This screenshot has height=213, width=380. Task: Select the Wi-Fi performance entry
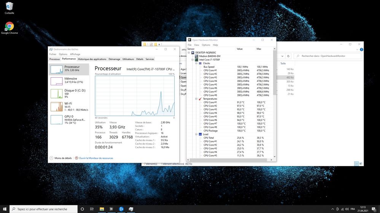pos(69,106)
